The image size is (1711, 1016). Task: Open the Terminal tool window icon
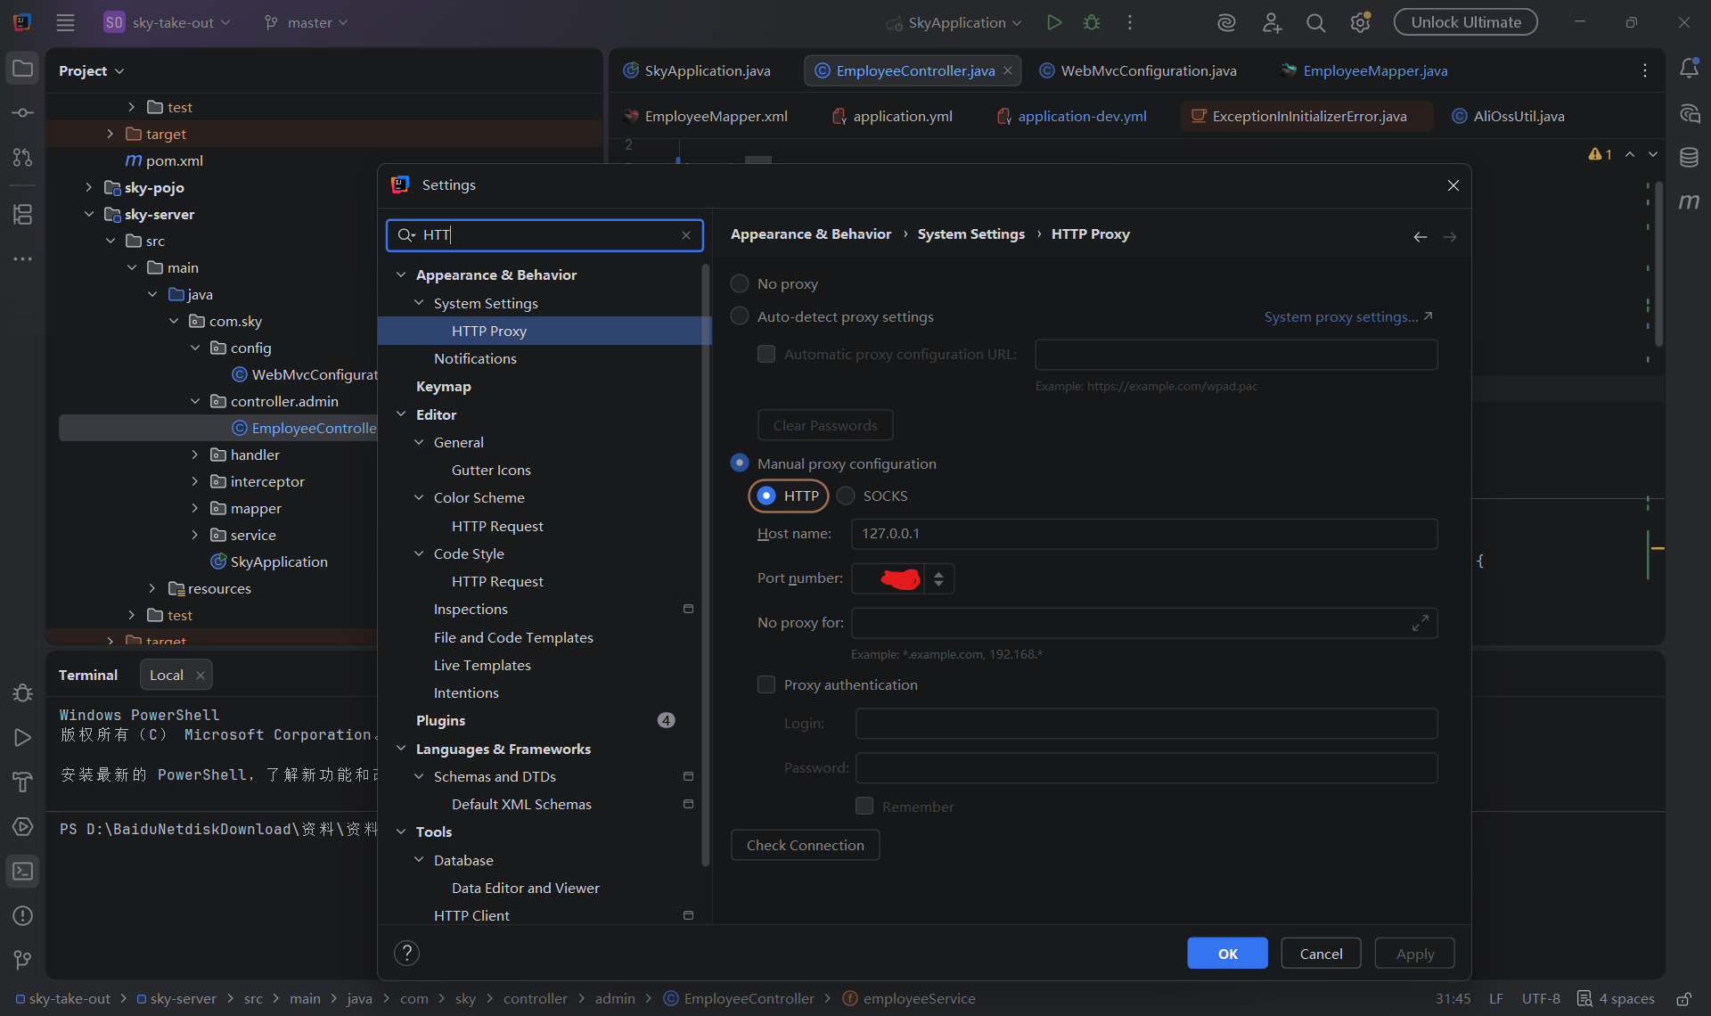tap(22, 871)
